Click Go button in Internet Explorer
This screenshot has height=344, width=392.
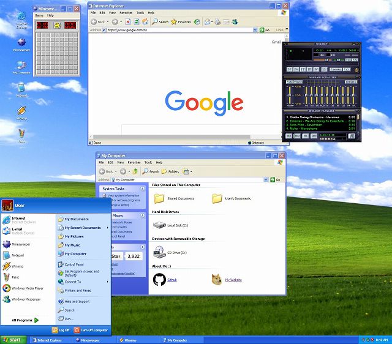[x=265, y=30]
